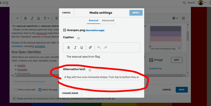Viewport: 211px width, 106px height.
Task: Open the allosexual link in the article
Action: click(42, 33)
